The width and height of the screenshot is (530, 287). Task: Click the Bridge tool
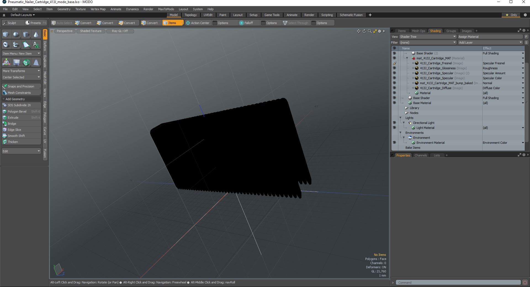[21, 124]
